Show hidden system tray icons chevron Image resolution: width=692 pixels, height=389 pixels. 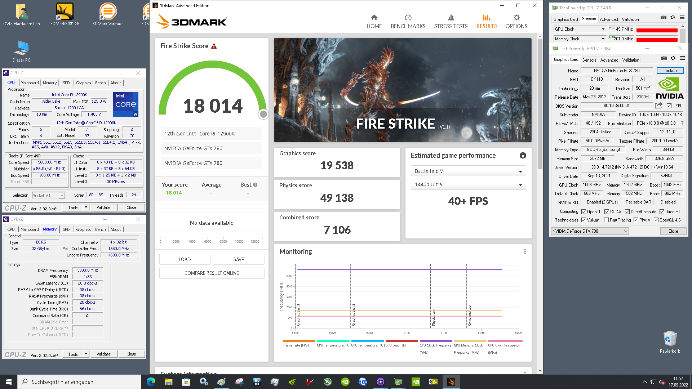pos(644,382)
